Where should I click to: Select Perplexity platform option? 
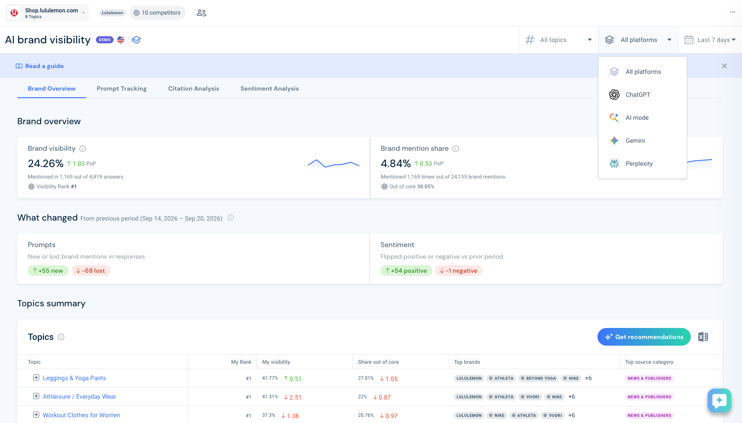[642, 164]
